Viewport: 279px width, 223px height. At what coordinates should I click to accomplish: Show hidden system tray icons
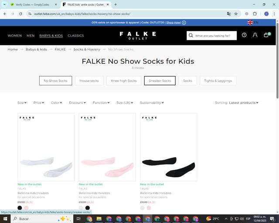pyautogui.click(x=226, y=219)
